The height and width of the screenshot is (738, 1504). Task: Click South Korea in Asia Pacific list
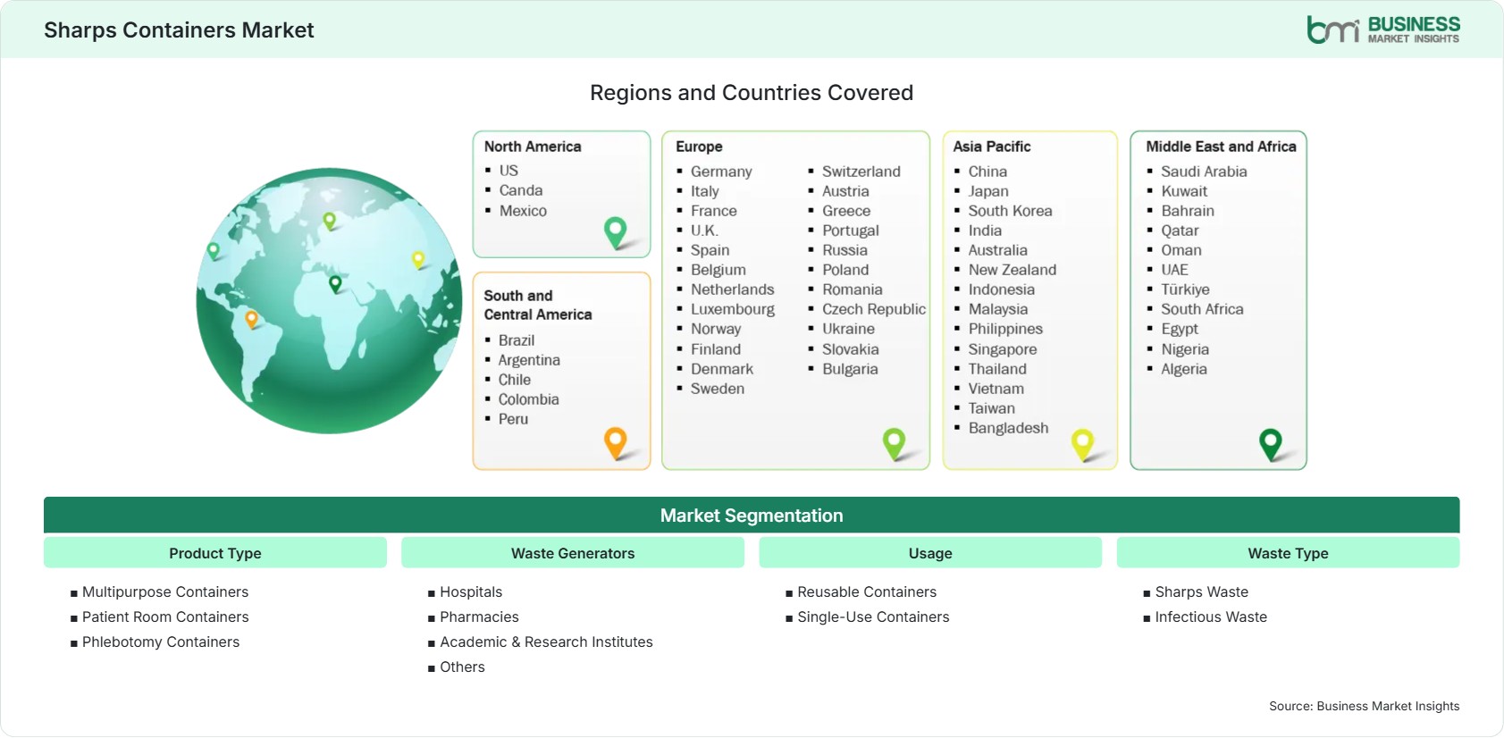tap(1010, 211)
